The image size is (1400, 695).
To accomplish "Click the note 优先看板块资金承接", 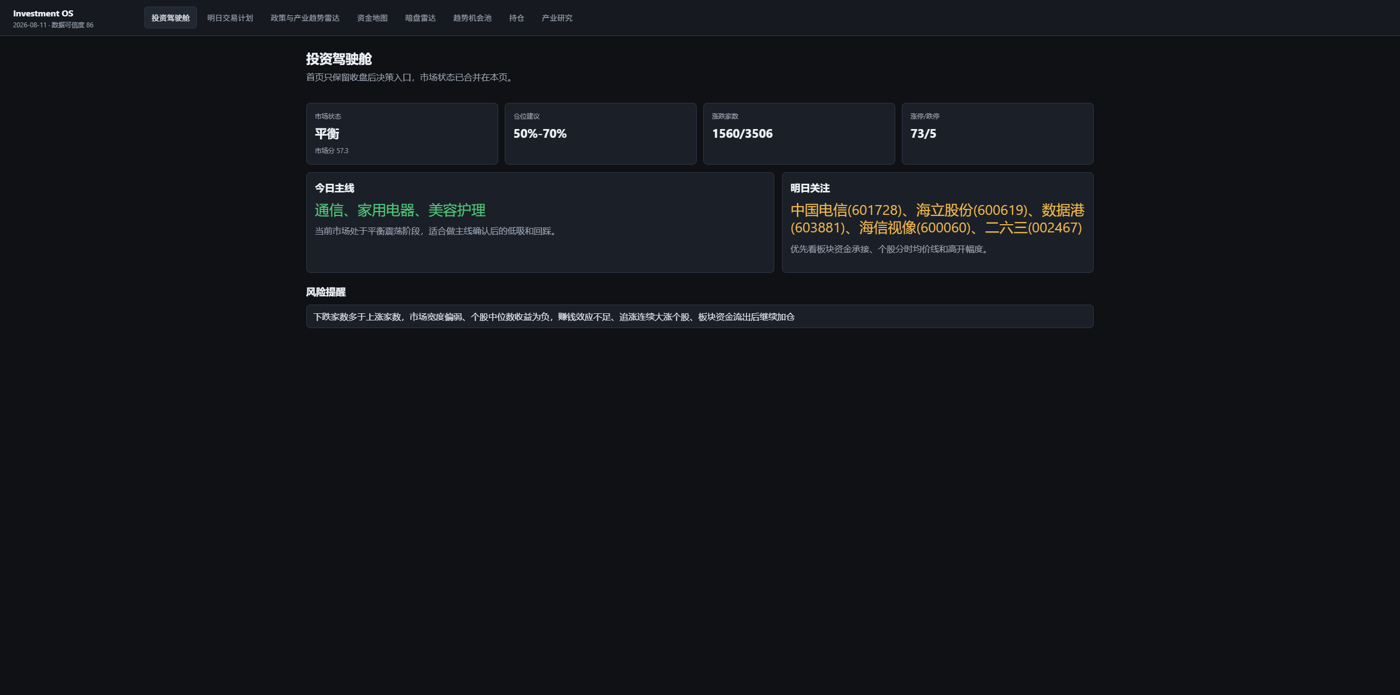I will click(x=891, y=249).
